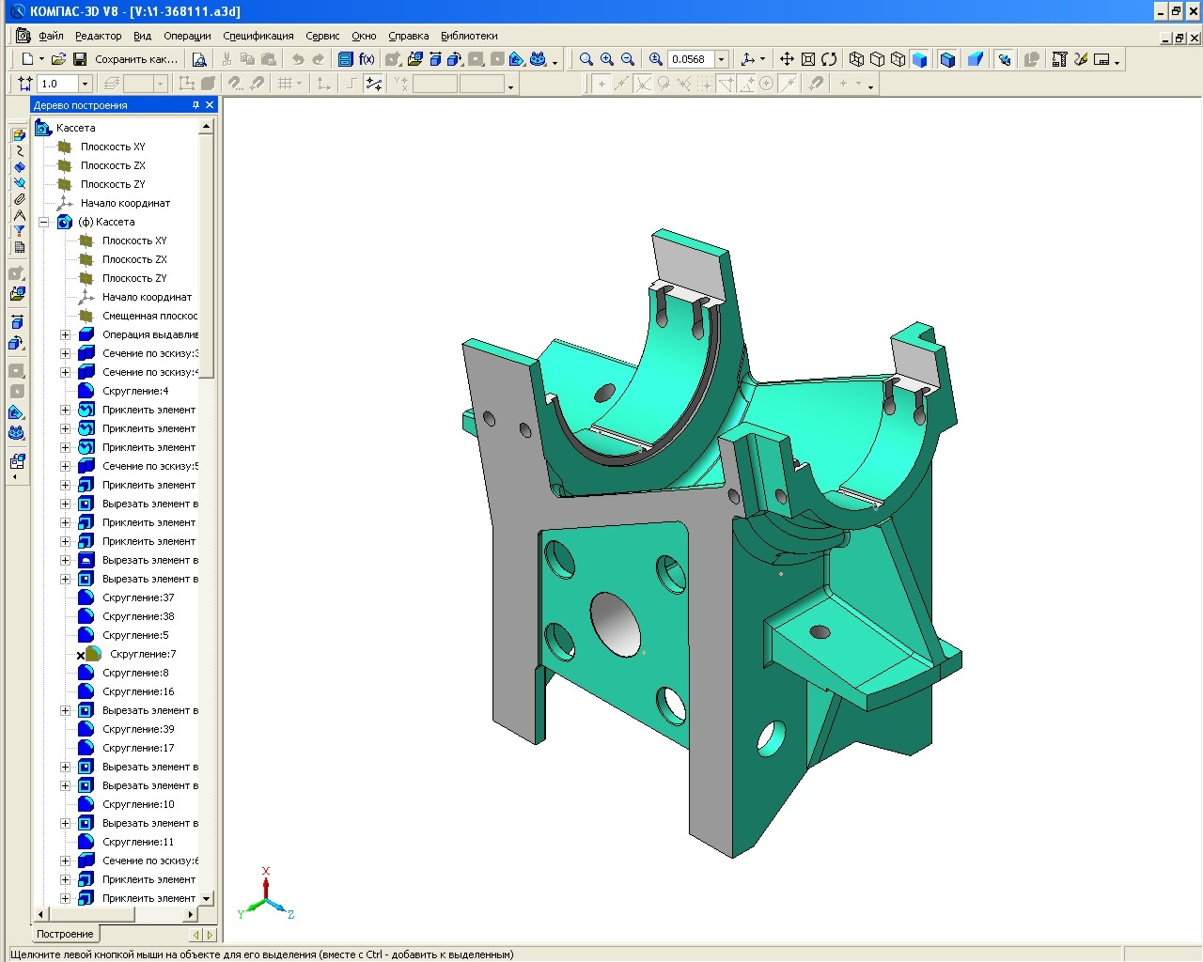Select the Pan view arrows tool
Viewport: 1203px width, 962px height.
787,59
